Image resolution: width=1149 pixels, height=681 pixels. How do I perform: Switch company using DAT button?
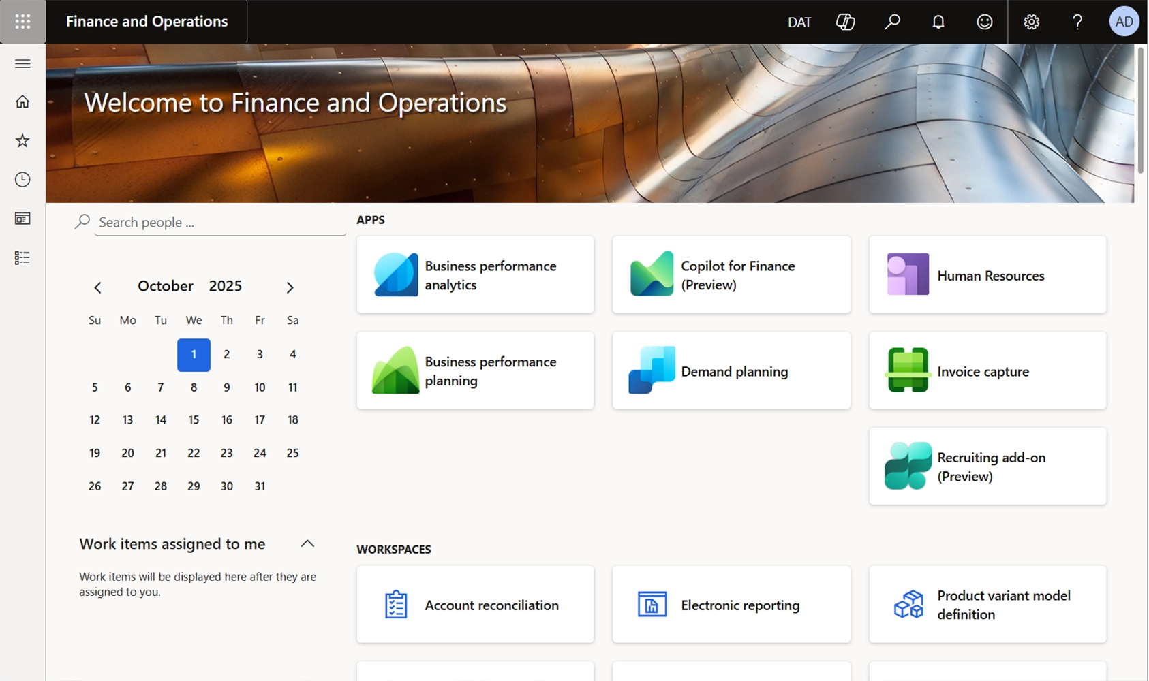tap(799, 22)
